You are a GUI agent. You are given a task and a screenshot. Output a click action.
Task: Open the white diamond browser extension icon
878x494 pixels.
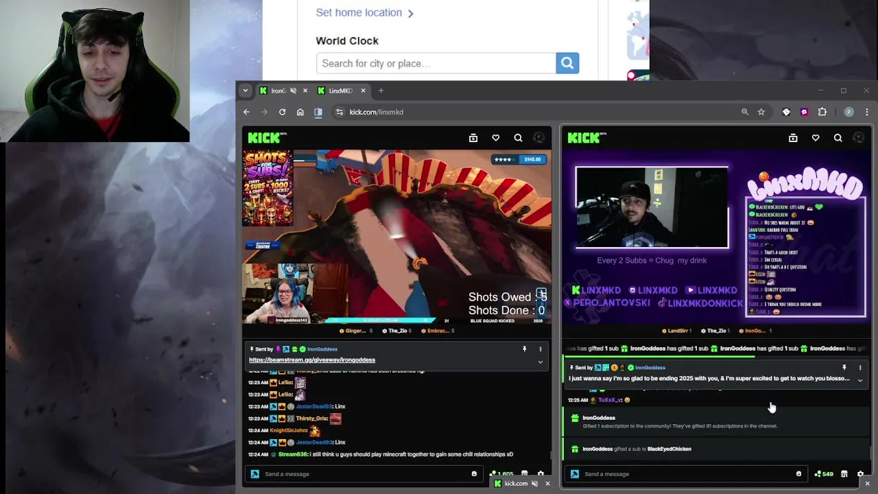click(786, 112)
